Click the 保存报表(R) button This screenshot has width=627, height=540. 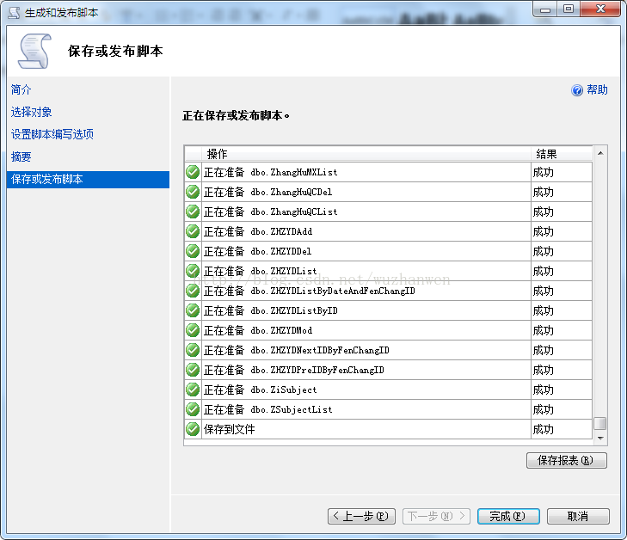567,460
